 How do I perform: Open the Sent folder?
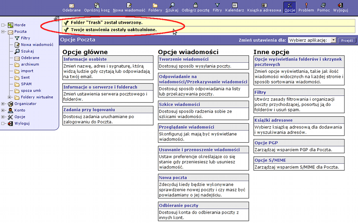tap(26, 77)
